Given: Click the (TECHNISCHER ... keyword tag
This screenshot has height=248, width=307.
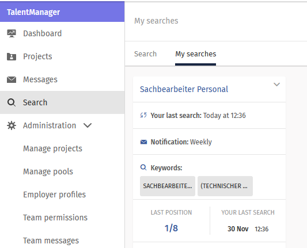Looking at the screenshot, I should click(x=225, y=186).
